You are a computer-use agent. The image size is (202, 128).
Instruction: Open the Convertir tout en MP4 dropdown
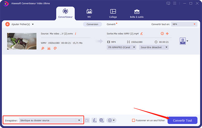click(184, 24)
